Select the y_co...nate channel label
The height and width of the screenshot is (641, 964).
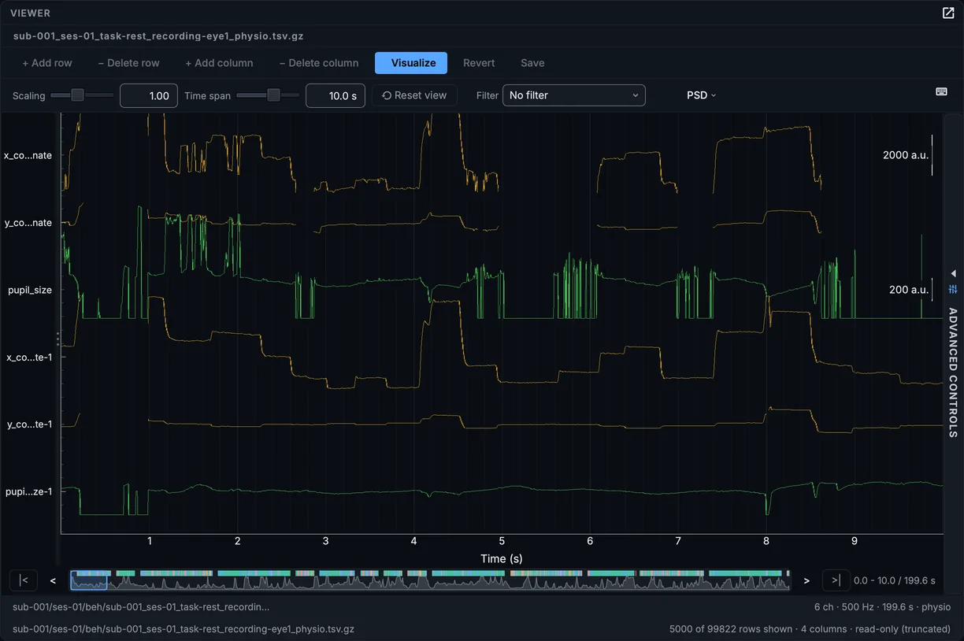tap(28, 223)
